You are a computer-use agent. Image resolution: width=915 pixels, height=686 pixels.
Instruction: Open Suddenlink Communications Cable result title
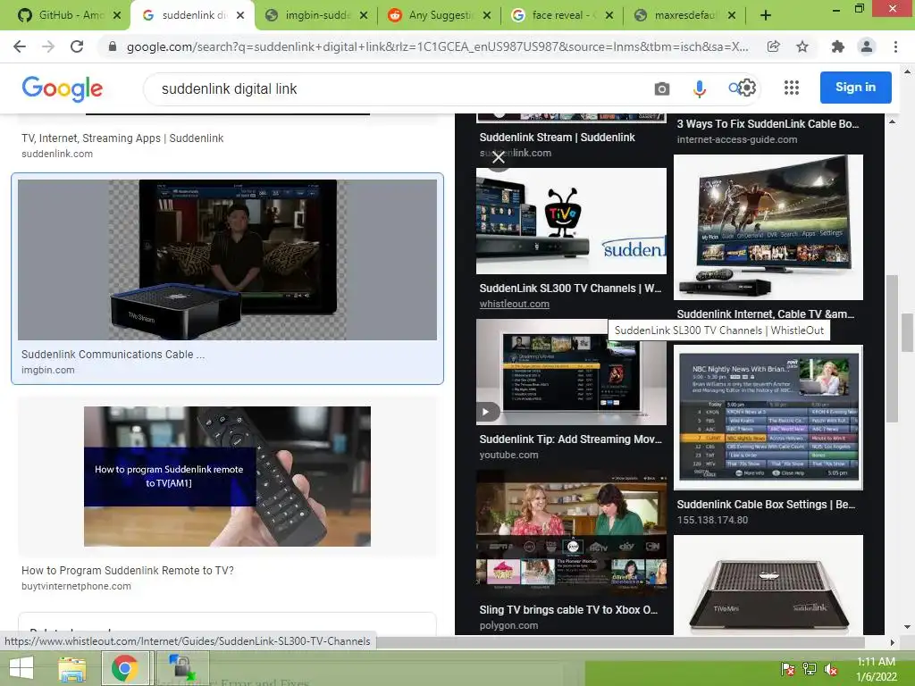pyautogui.click(x=113, y=354)
